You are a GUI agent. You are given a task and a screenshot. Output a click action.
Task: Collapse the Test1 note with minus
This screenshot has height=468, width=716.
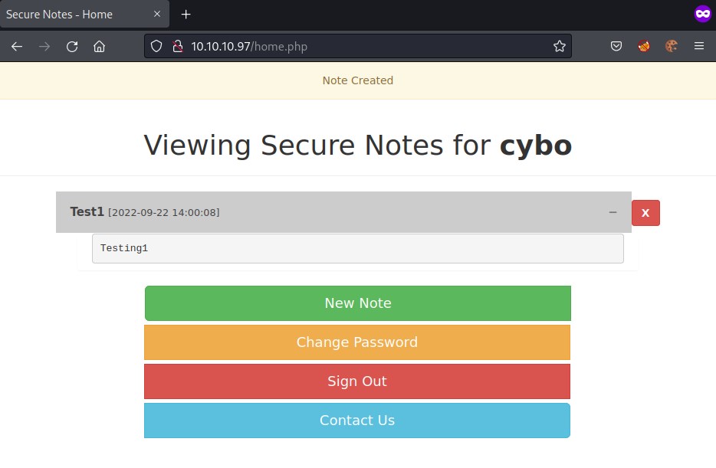[x=613, y=212]
